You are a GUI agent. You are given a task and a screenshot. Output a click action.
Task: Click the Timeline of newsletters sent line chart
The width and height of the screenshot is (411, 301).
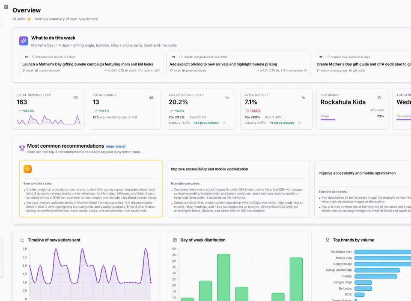coord(90,274)
